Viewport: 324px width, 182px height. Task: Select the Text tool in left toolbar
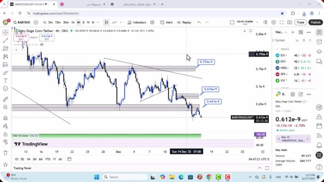click(6, 80)
